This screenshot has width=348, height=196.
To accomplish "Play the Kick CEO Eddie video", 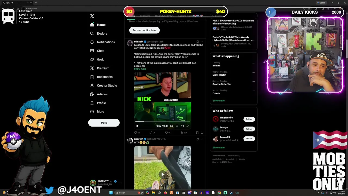I will tap(137, 126).
